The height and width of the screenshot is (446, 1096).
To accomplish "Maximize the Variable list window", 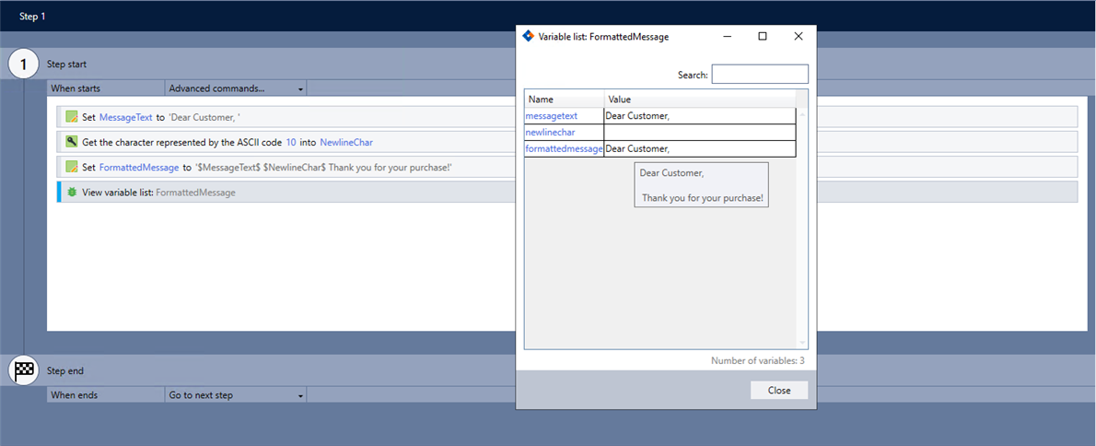I will pos(763,37).
